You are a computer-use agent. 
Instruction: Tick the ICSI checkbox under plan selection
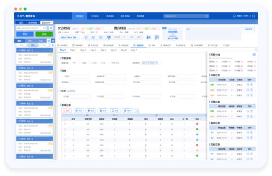coord(100,63)
